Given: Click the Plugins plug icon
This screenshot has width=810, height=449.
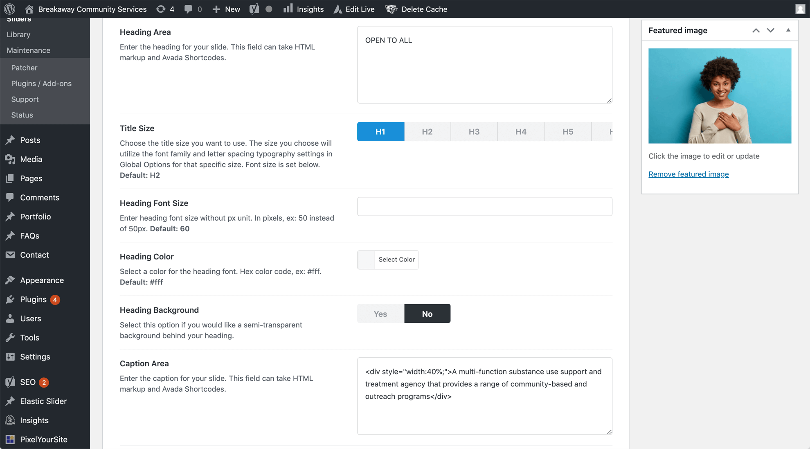Looking at the screenshot, I should [10, 300].
